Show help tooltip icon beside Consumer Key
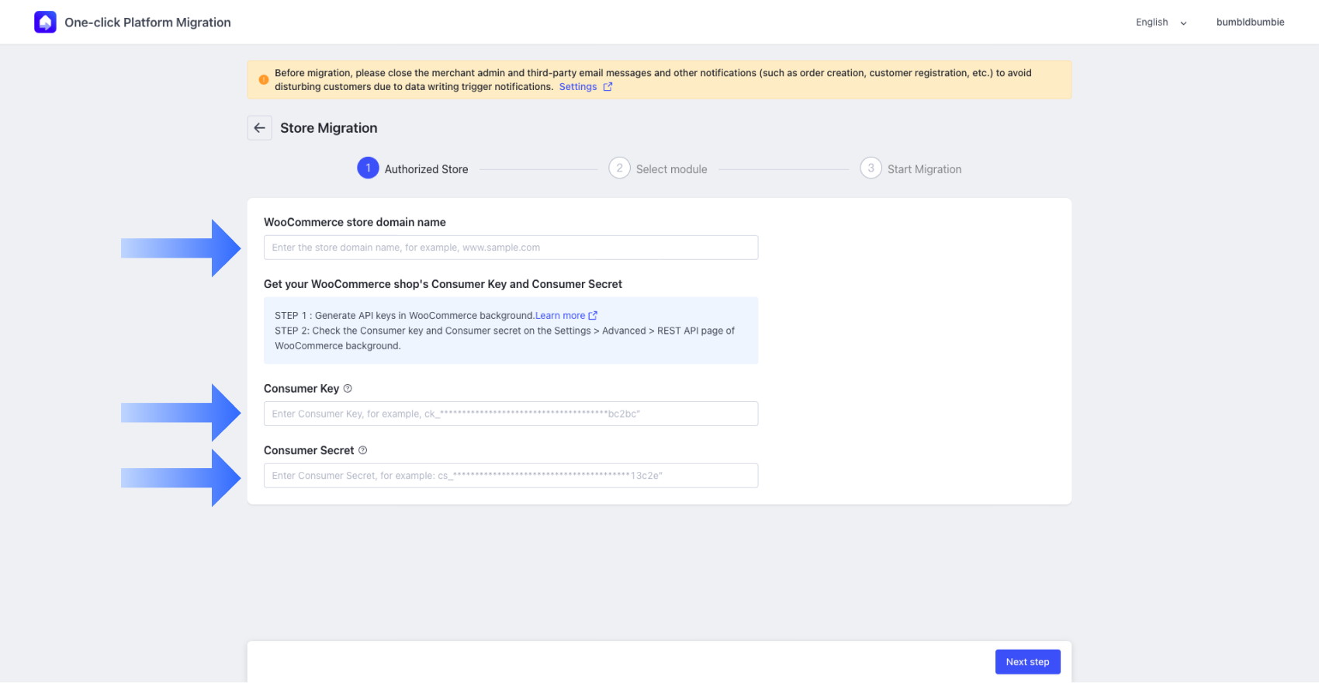 [348, 389]
